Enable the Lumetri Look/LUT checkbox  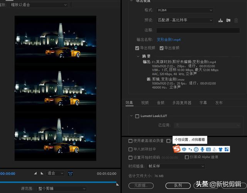coord(137,116)
